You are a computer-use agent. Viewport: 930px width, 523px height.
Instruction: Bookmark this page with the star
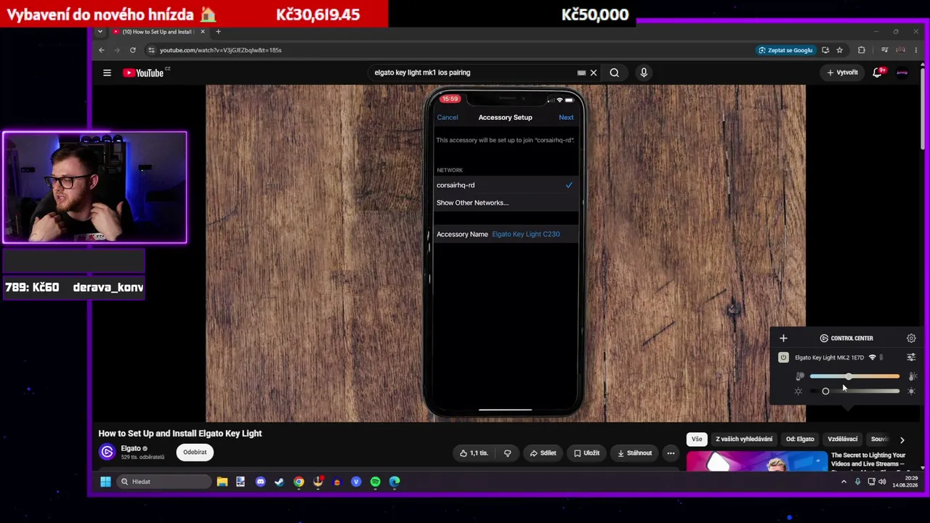click(x=839, y=50)
